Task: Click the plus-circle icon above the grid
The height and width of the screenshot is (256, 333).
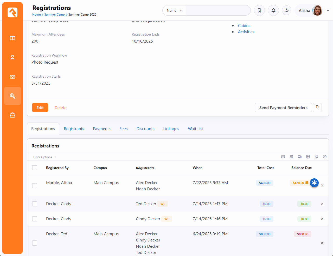Action: 325,157
